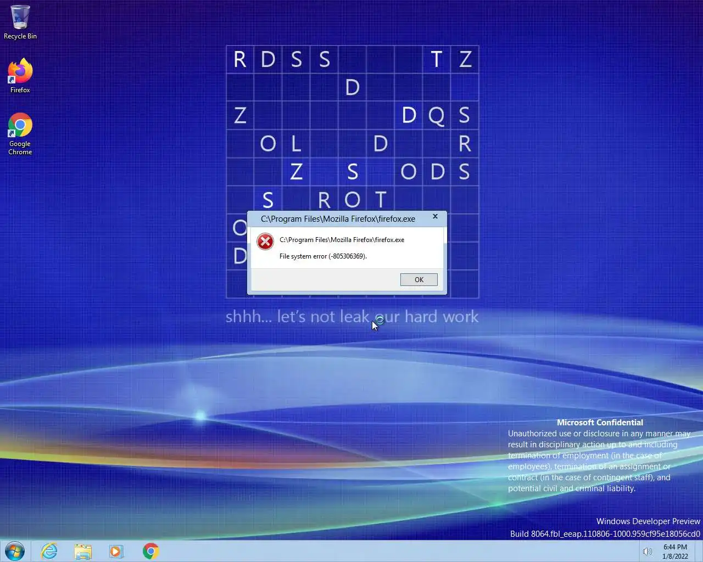Image resolution: width=703 pixels, height=562 pixels.
Task: Open File Explorer from the taskbar
Action: pos(83,551)
